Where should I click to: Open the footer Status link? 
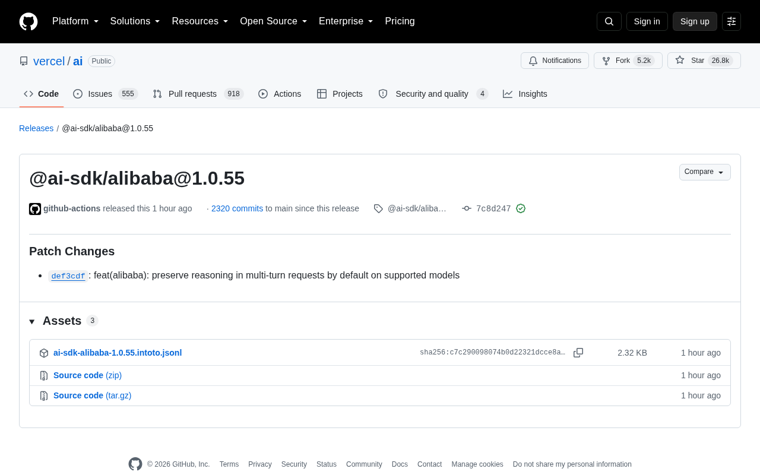coord(327,464)
